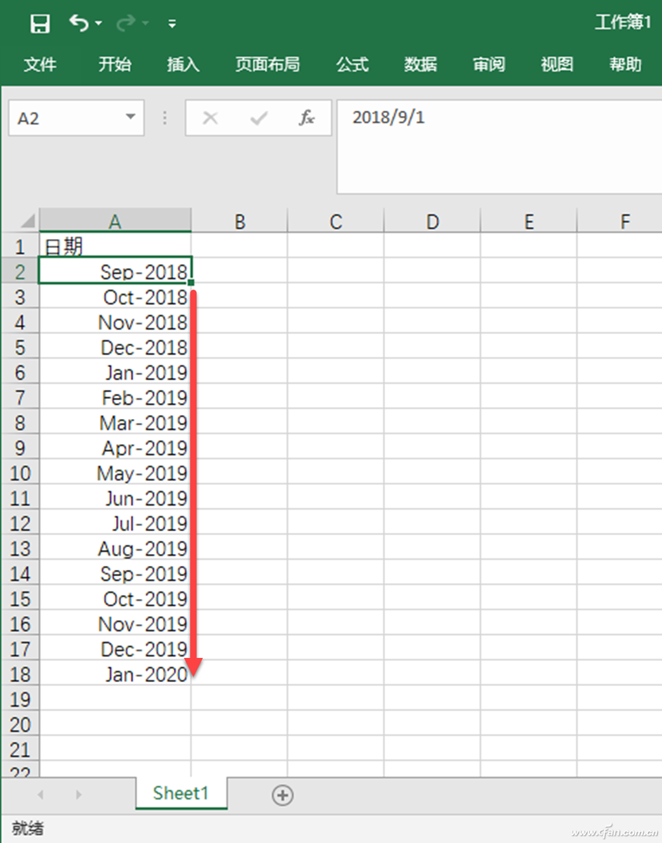Select column A header
The width and height of the screenshot is (662, 843).
click(x=115, y=221)
